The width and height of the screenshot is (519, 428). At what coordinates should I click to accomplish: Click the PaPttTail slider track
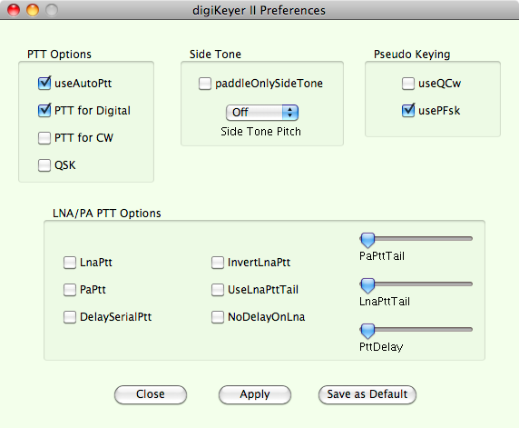tap(416, 238)
